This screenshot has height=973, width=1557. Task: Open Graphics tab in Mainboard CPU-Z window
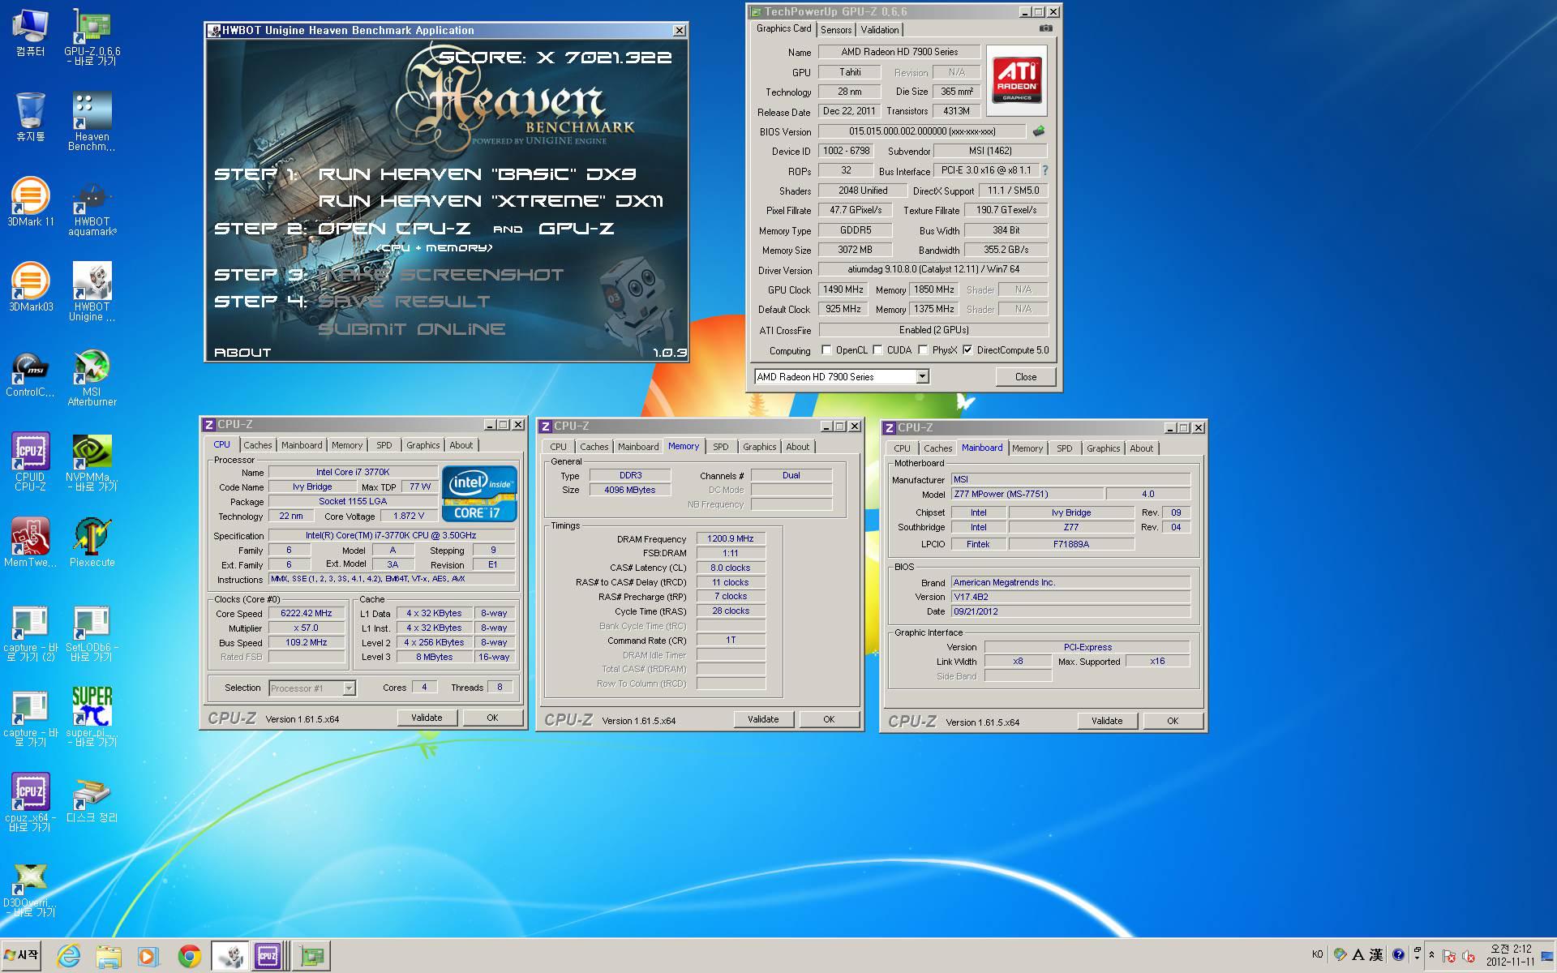point(1103,448)
